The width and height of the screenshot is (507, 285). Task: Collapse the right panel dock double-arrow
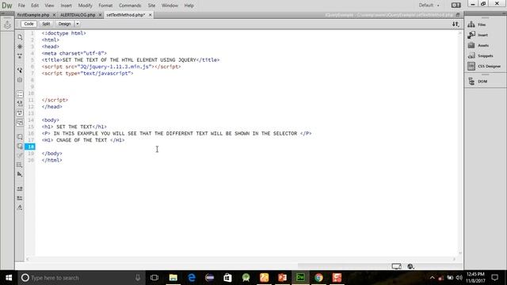504,13
